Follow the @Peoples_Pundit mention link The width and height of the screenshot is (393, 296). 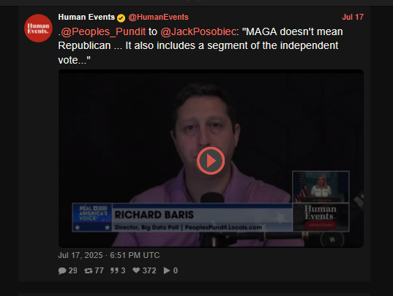tap(103, 31)
